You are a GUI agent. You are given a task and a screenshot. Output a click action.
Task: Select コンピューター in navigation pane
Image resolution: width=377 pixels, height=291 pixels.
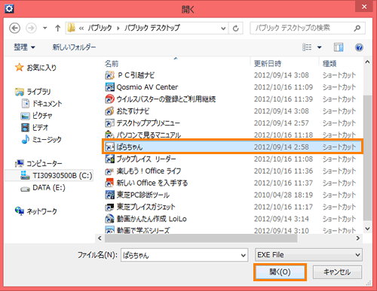click(x=38, y=163)
